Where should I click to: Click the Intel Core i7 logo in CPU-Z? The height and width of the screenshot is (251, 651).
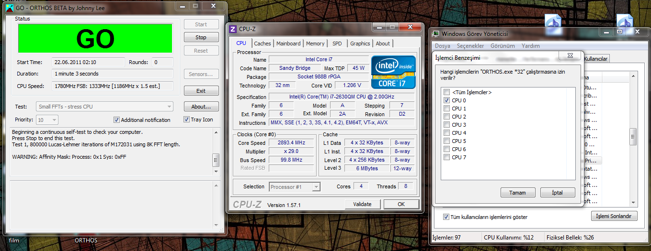(x=393, y=72)
